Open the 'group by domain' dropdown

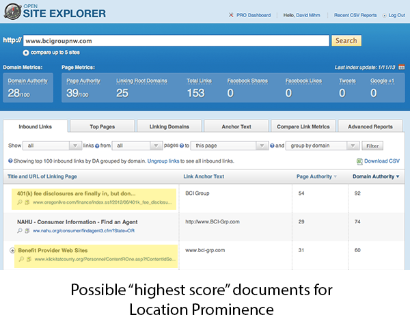coord(323,146)
